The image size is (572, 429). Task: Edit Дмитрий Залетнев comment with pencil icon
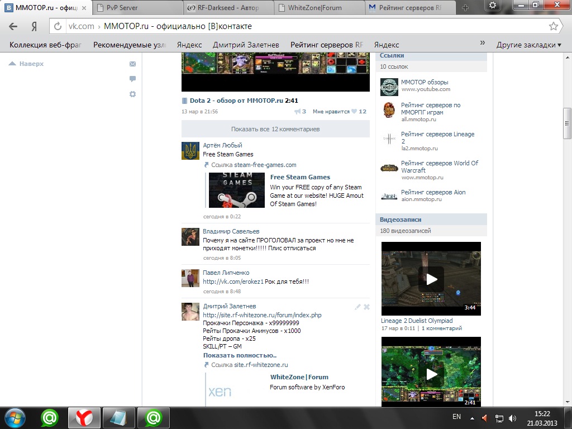(x=357, y=307)
